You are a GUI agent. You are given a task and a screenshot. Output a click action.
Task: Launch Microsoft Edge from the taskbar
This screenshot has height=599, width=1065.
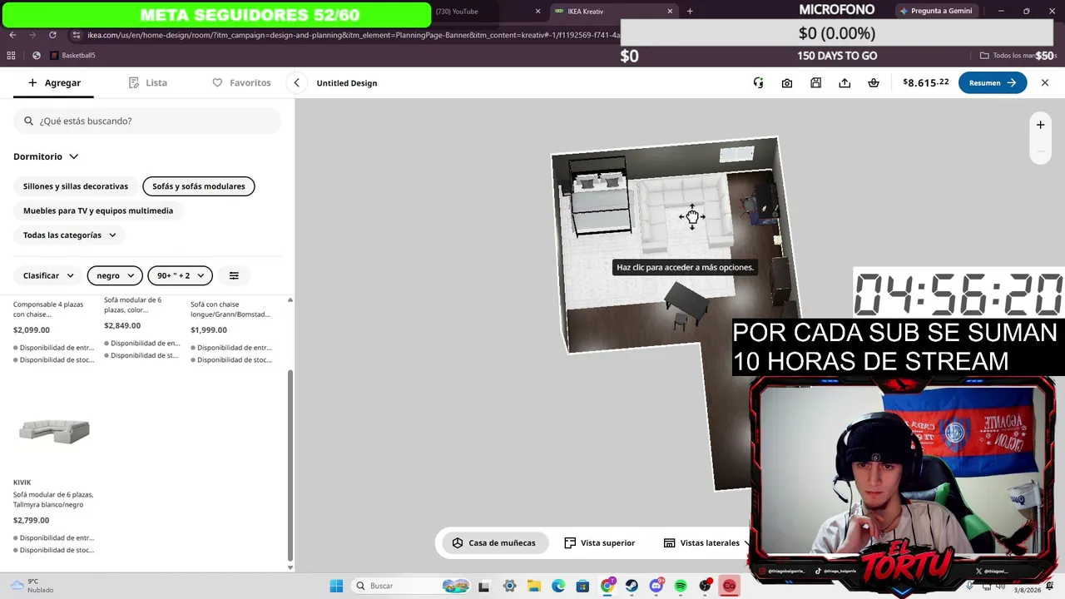coord(557,586)
